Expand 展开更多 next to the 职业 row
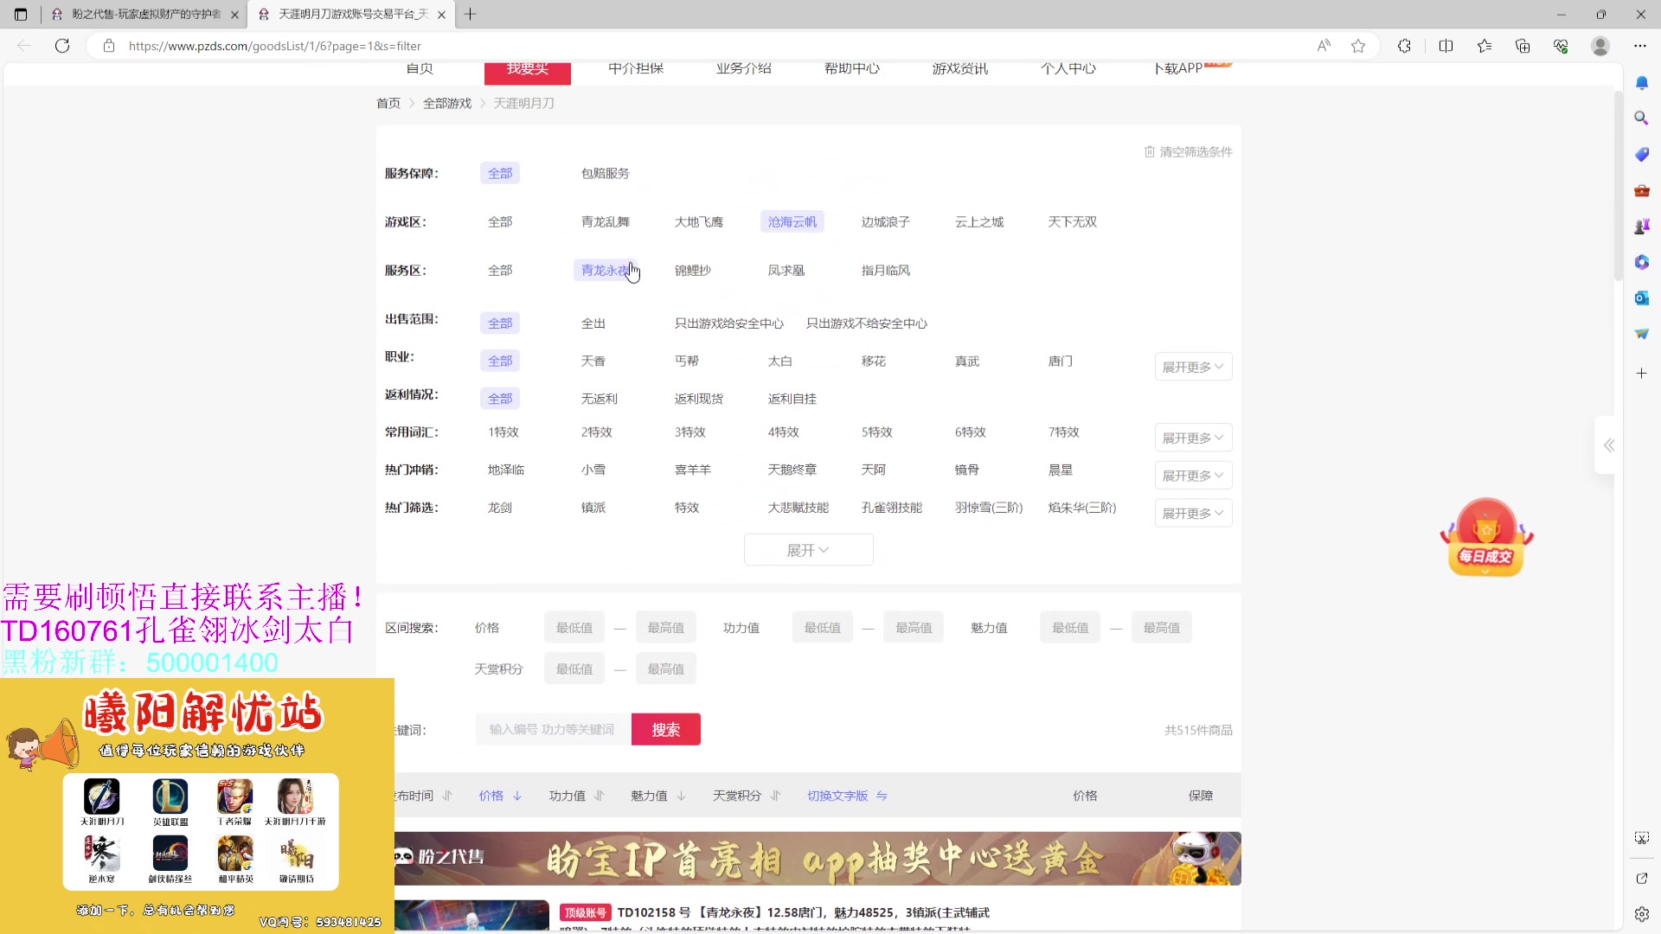This screenshot has height=934, width=1661. click(1192, 366)
